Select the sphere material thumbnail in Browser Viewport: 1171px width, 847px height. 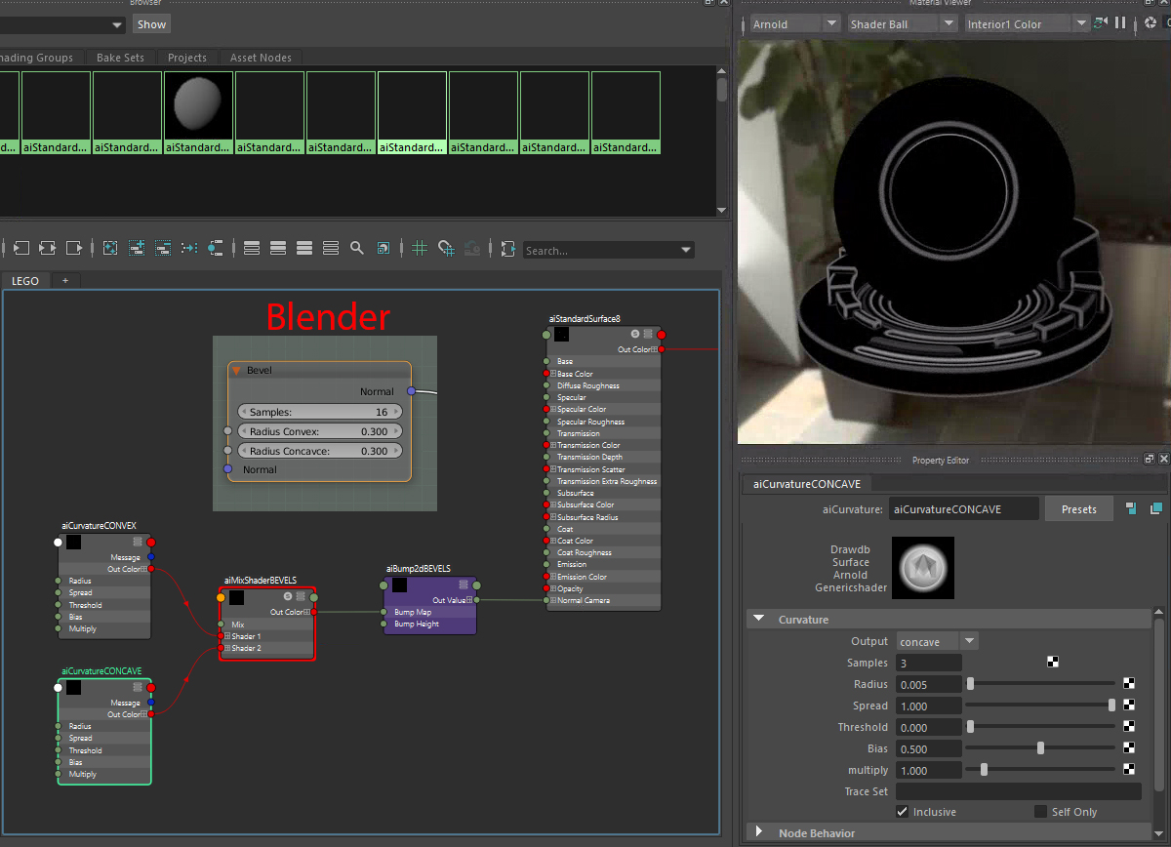199,105
